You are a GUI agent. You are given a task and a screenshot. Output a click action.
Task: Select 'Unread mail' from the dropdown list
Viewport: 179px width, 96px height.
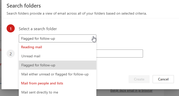[x=58, y=56]
